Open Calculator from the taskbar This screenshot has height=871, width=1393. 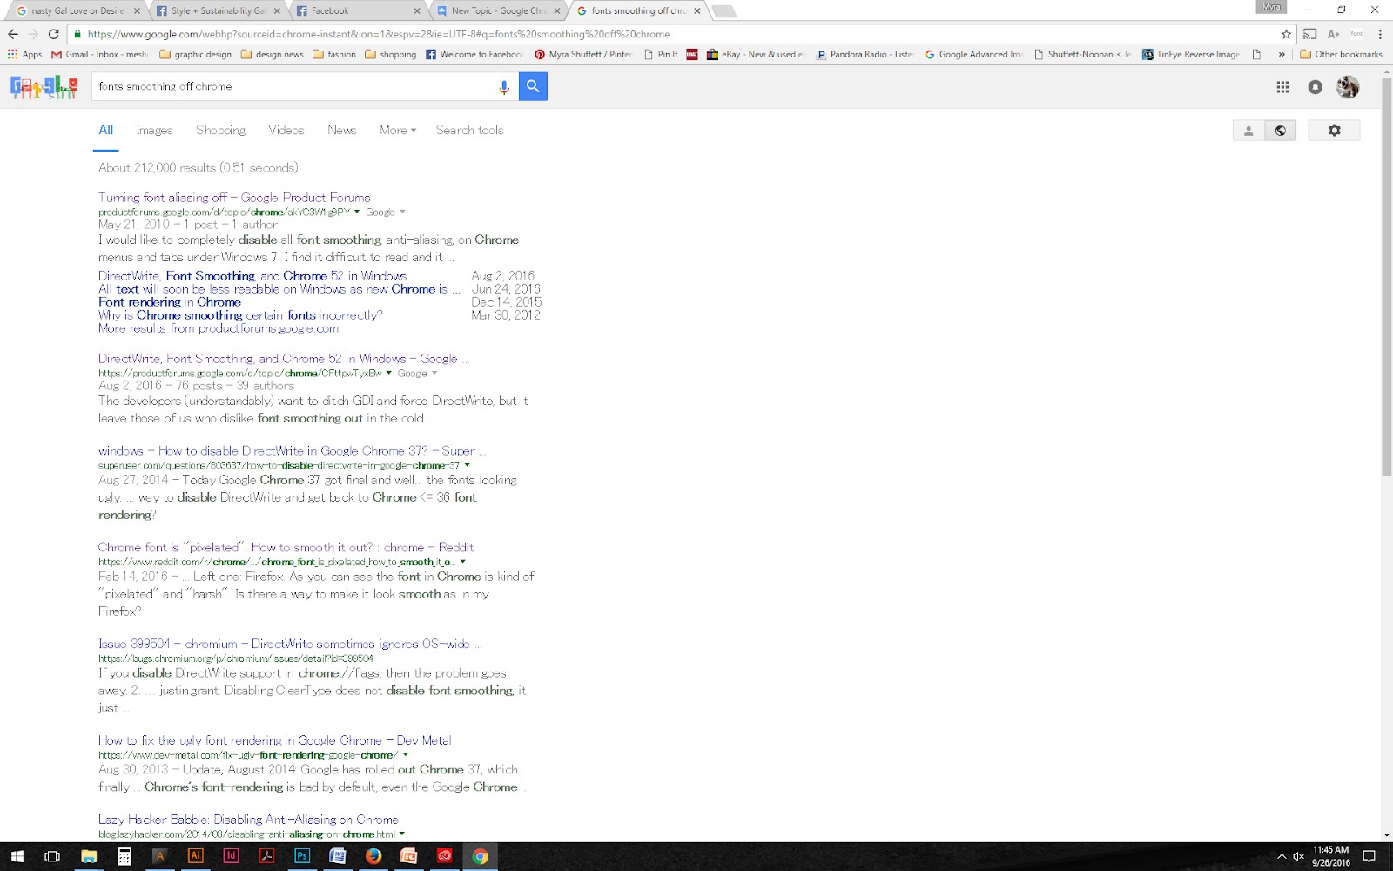click(x=124, y=856)
